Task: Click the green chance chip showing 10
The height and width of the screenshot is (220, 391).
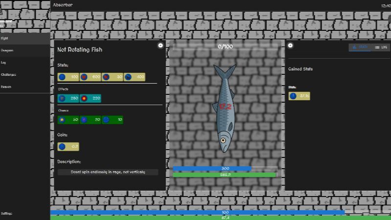Action: point(112,119)
